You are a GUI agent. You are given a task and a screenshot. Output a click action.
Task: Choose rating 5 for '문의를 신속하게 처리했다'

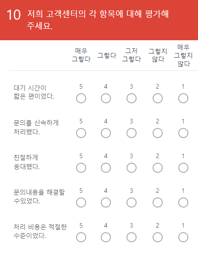(81, 133)
